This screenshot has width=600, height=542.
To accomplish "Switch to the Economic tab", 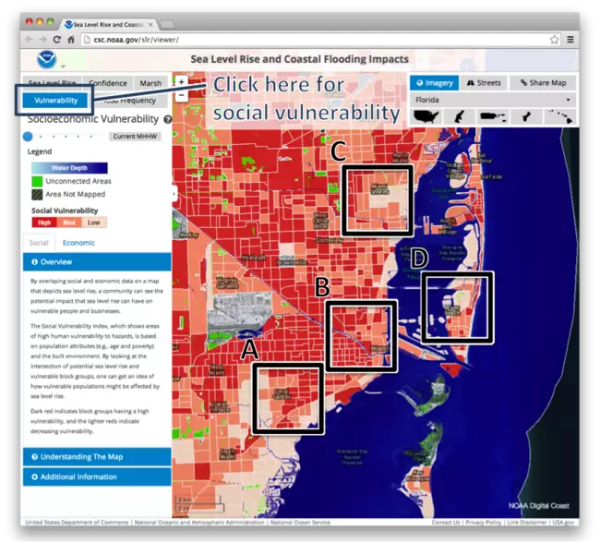I will point(78,243).
